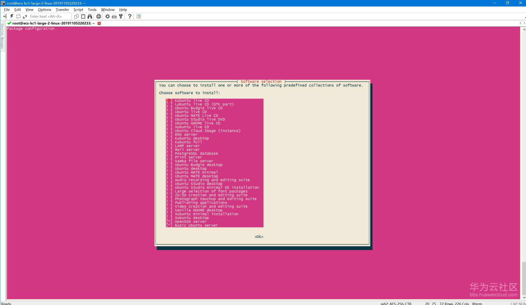Toggle the Kubuntu live CD checkbox
526x305 pixels.
coord(169,100)
